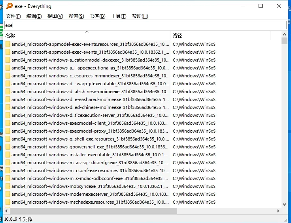Click into the search box containing exe
Screen dimensions: 291x223
pos(145,25)
